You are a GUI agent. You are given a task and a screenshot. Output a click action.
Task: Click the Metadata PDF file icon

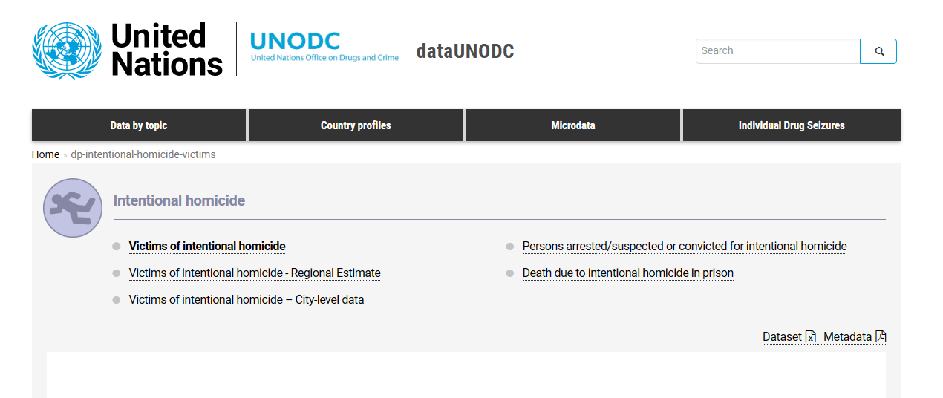[881, 337]
